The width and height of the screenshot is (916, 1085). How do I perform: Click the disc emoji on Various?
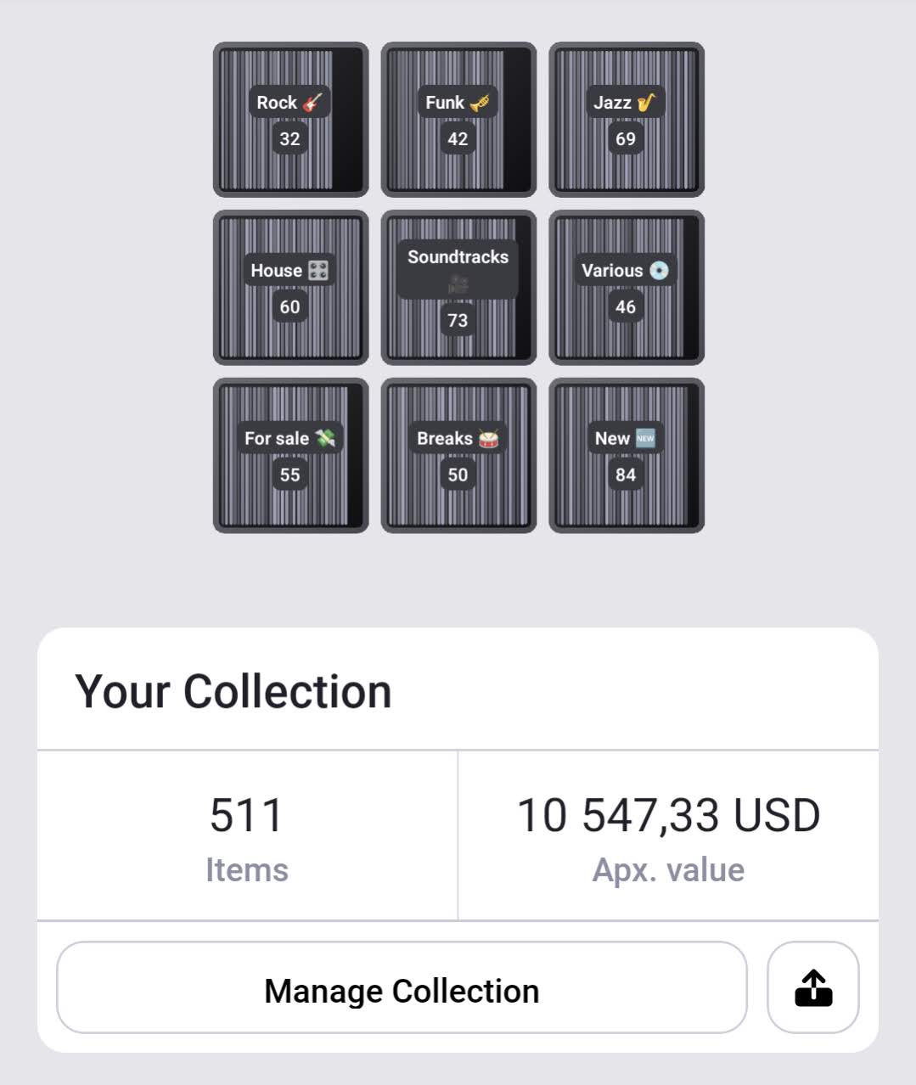tap(659, 271)
